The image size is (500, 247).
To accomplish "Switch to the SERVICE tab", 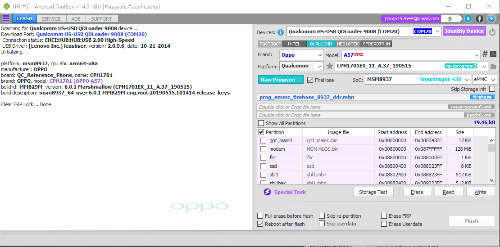I will 51,19.
